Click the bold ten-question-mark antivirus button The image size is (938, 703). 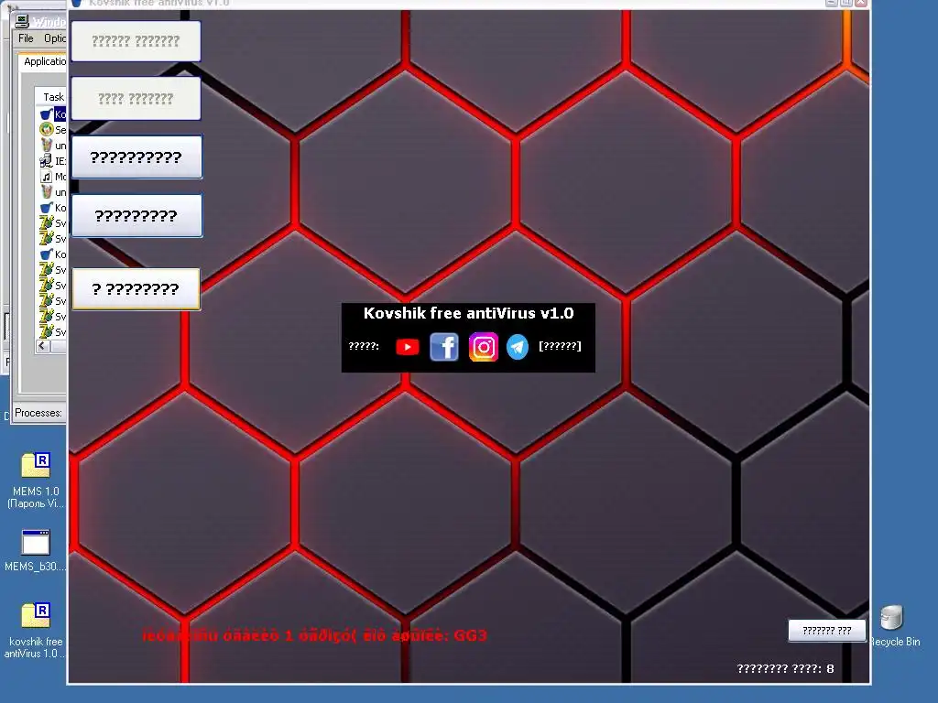[136, 157]
